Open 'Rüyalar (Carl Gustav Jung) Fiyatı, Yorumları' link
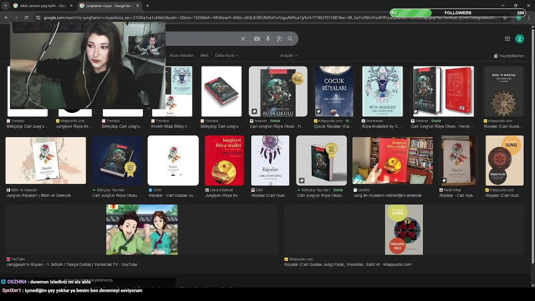 coord(348,265)
